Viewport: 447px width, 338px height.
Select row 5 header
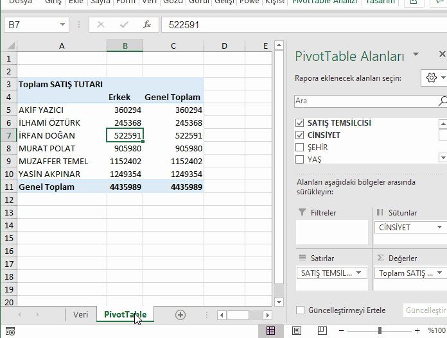coord(9,110)
